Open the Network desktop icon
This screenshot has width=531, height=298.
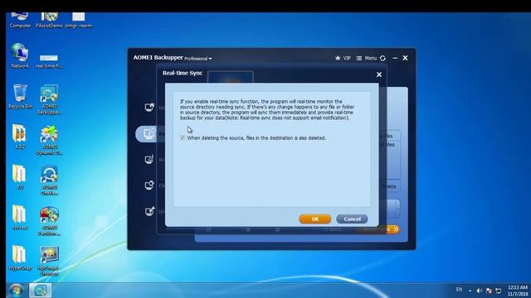tap(20, 56)
